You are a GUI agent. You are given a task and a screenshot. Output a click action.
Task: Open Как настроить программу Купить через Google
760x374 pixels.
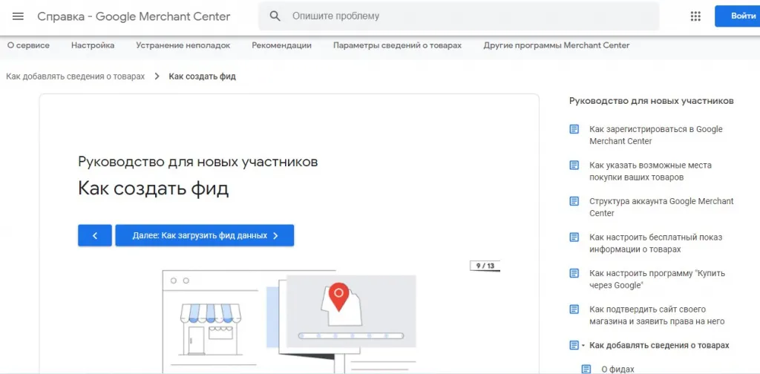click(658, 279)
